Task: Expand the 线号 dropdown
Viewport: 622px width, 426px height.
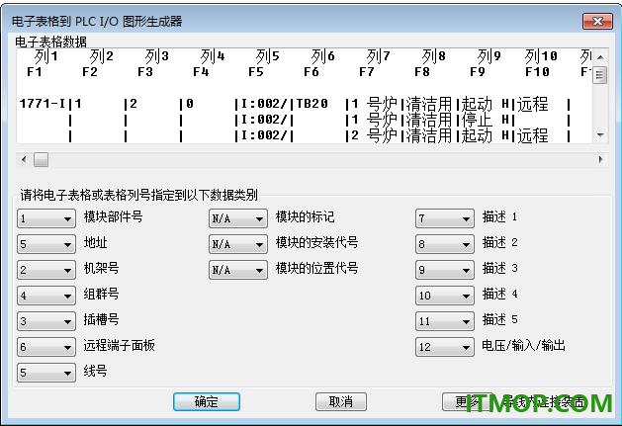Action: tap(46, 373)
